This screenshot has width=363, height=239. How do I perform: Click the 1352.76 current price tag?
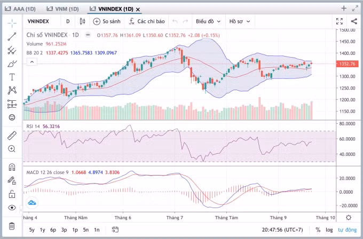(x=347, y=64)
